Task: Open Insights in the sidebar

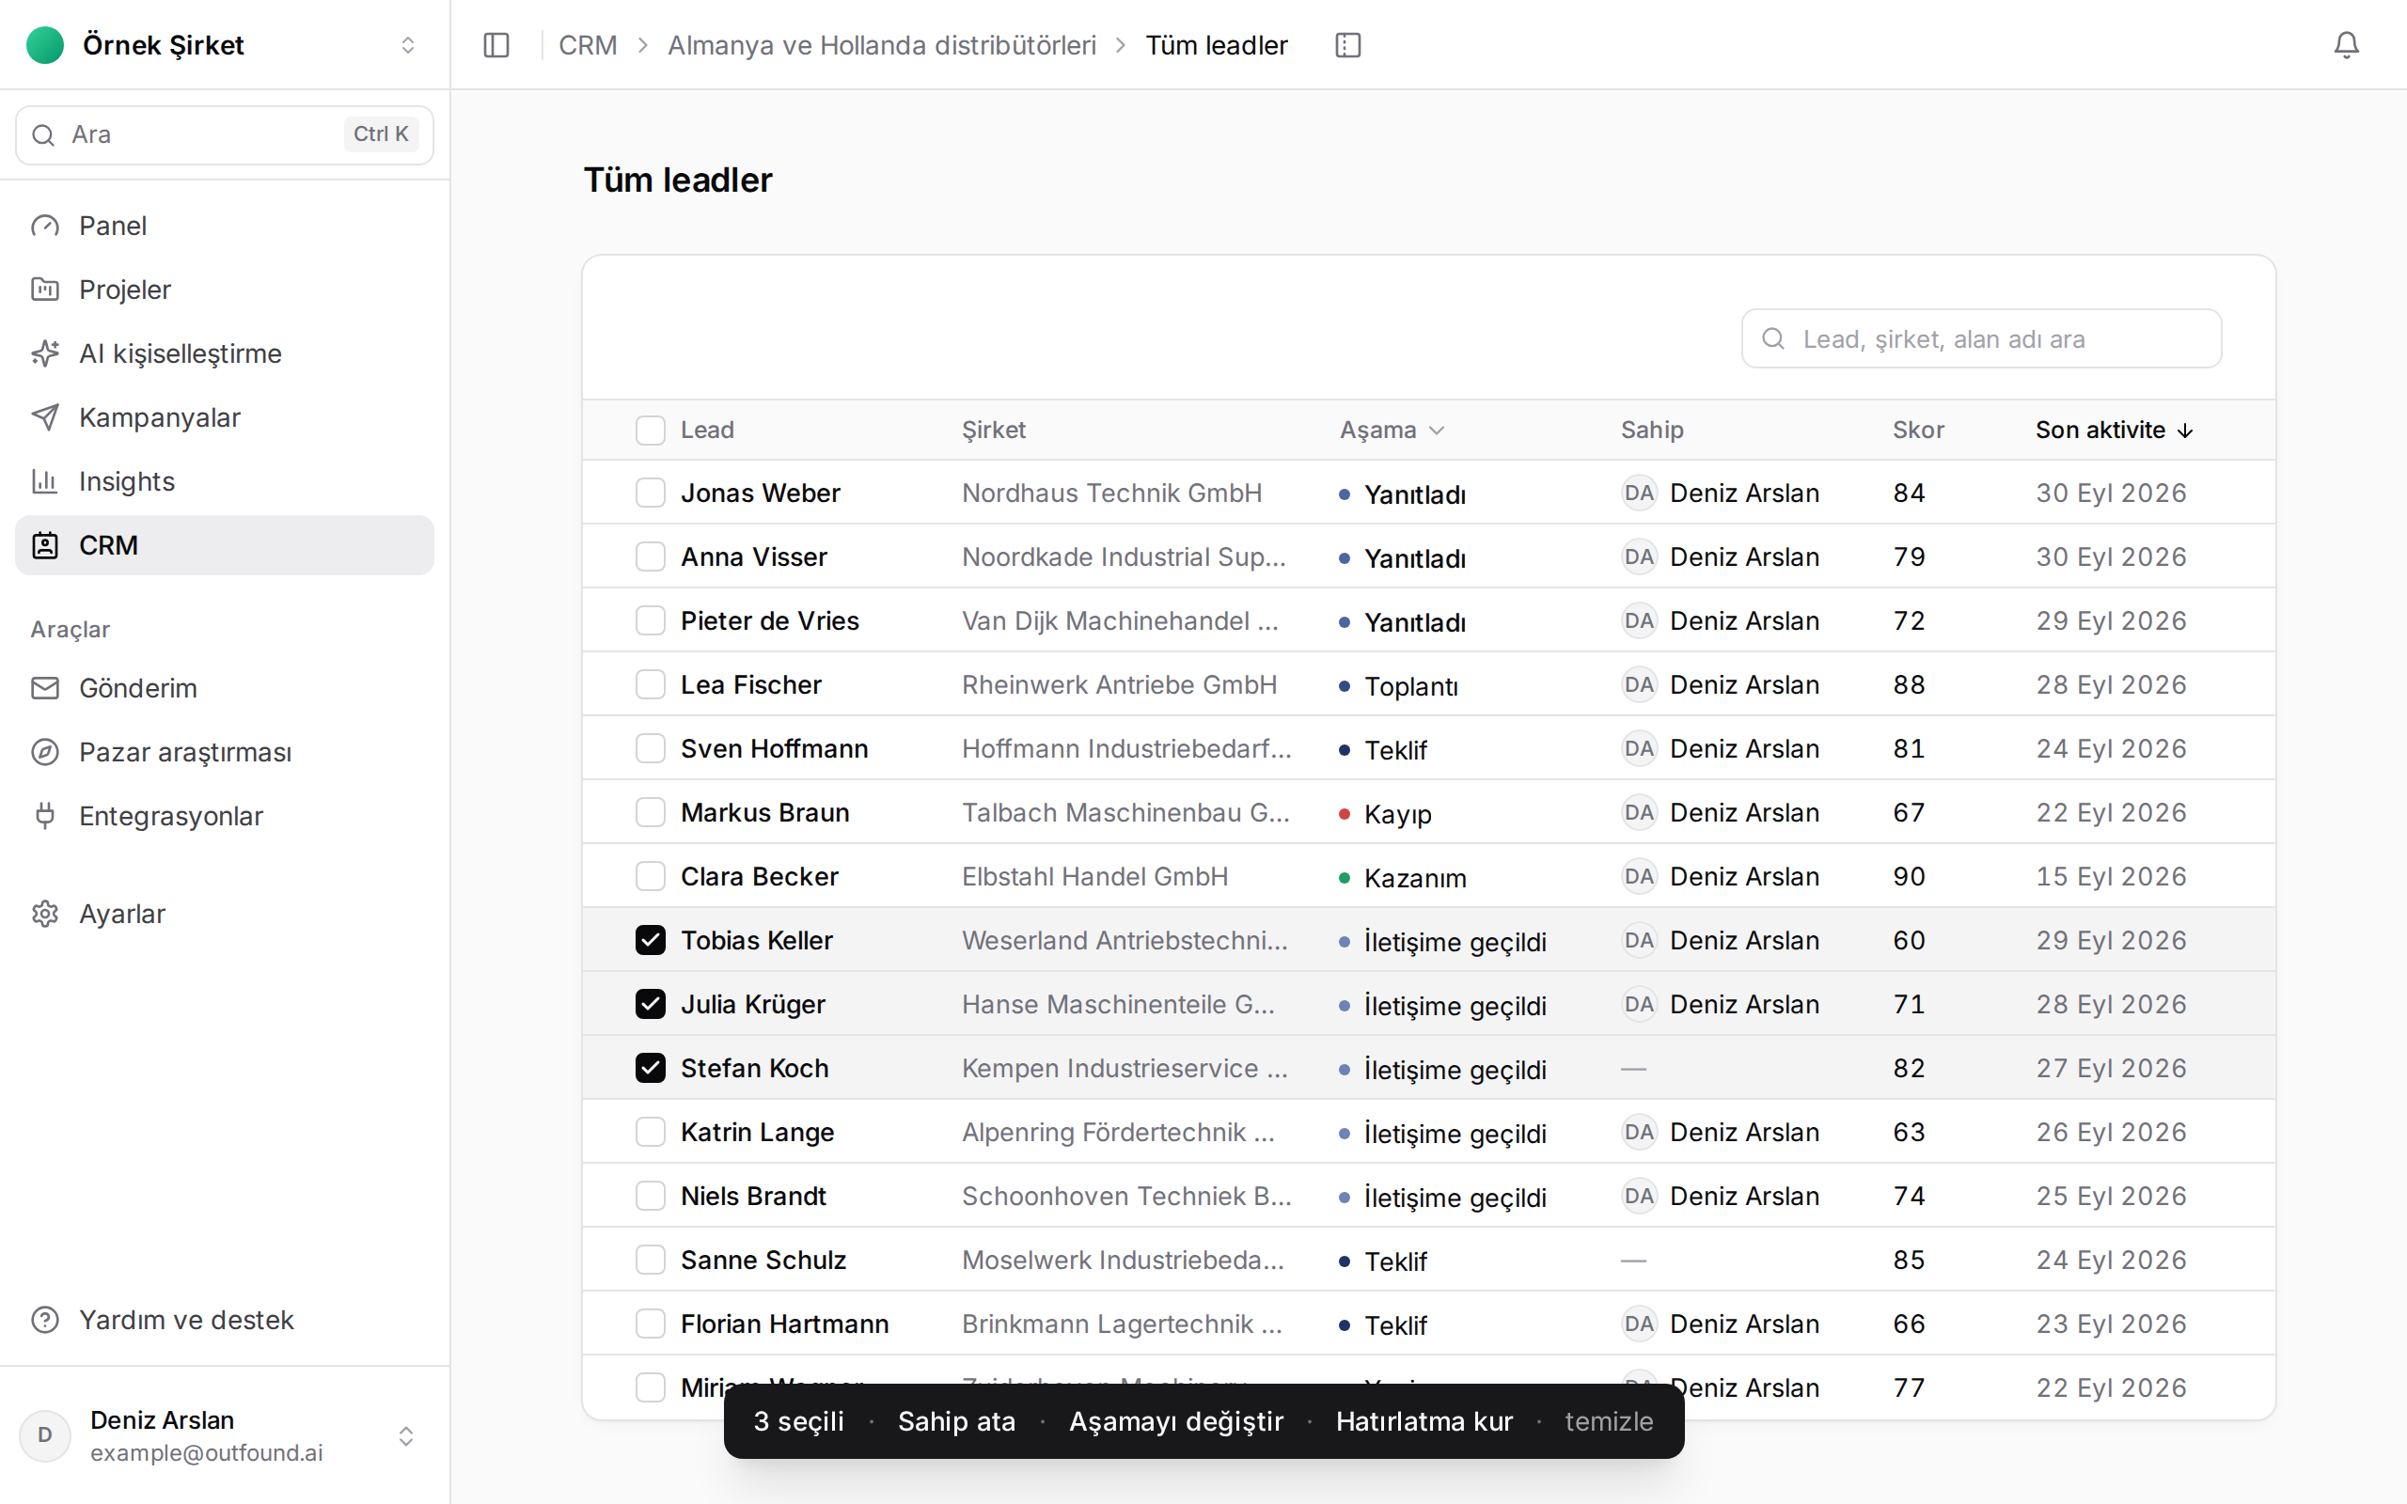Action: click(225, 481)
